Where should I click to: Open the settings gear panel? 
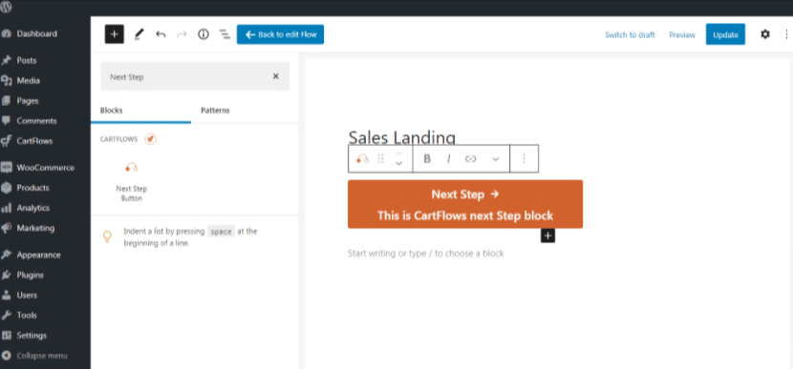765,34
